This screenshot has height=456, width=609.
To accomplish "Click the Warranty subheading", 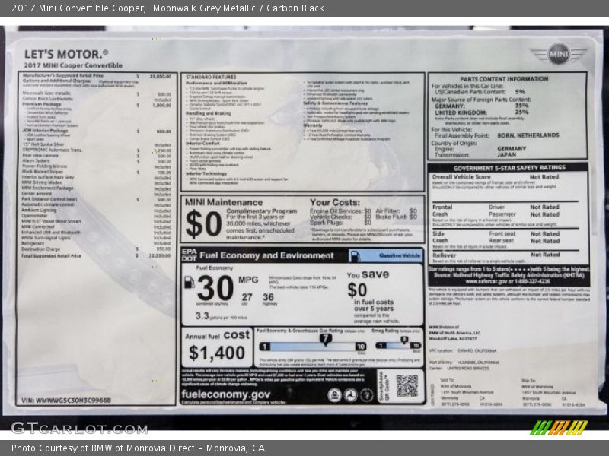I will (313, 125).
